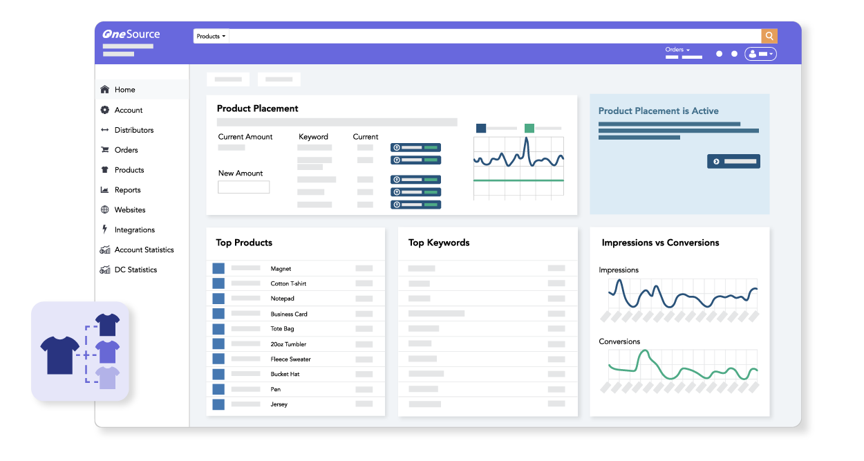Open the Home sidebar item

[x=142, y=89]
